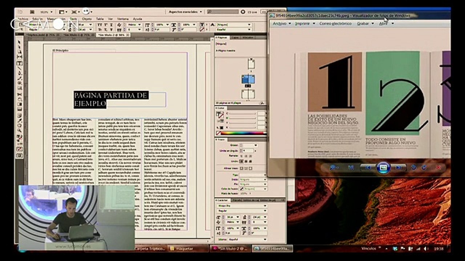Select the highlighted spread thumbnail in Páginas panel
This screenshot has width=465, height=261.
pyautogui.click(x=248, y=79)
